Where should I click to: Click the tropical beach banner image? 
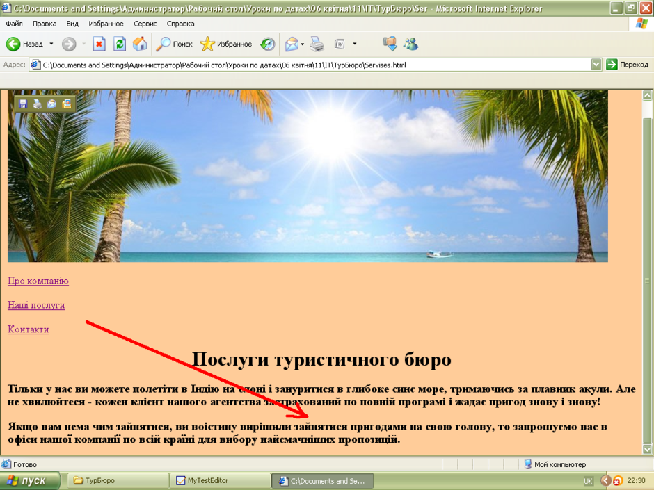click(308, 176)
